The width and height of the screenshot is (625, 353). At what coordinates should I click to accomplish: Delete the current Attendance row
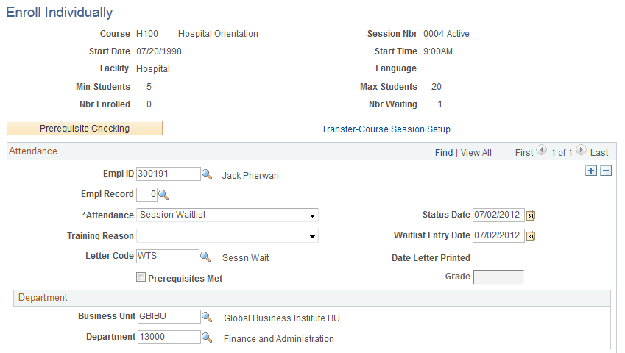pyautogui.click(x=606, y=171)
